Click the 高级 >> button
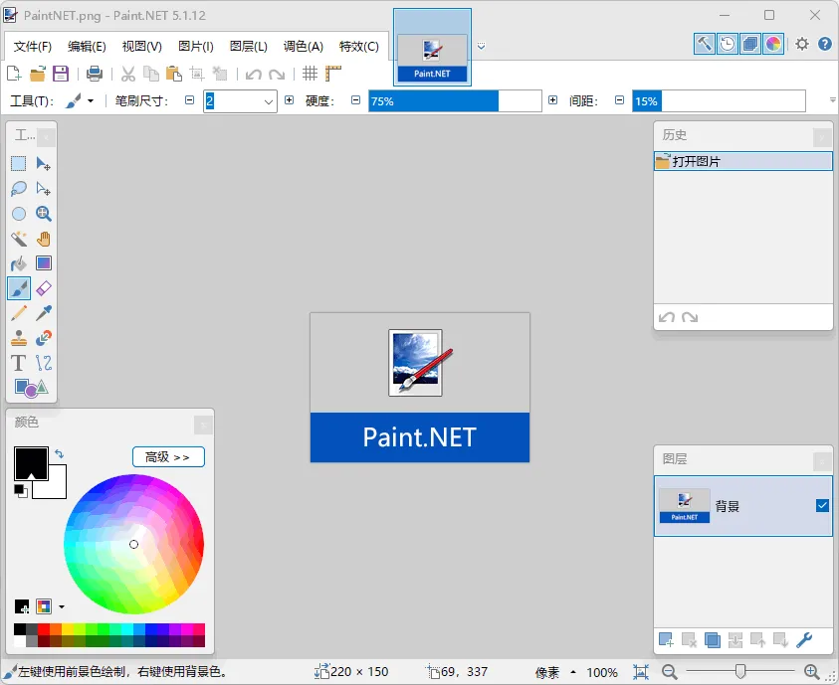 coord(168,457)
